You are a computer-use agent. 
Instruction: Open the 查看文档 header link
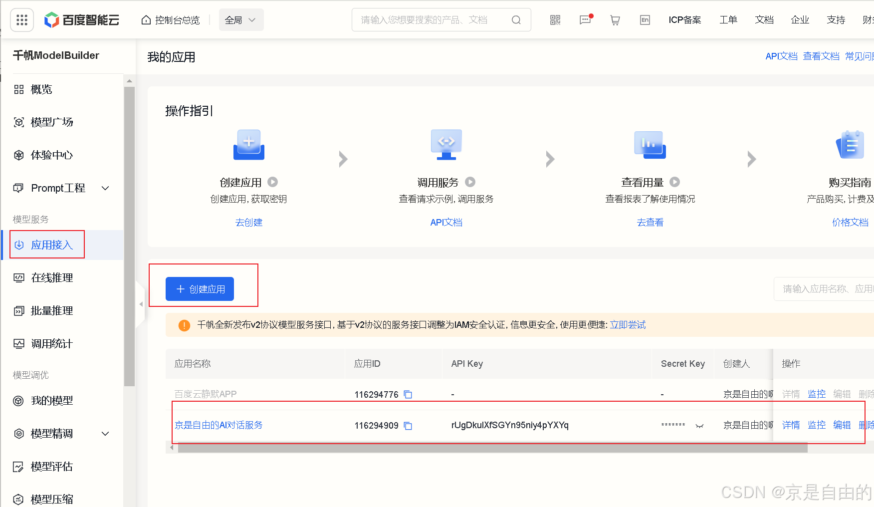click(821, 56)
